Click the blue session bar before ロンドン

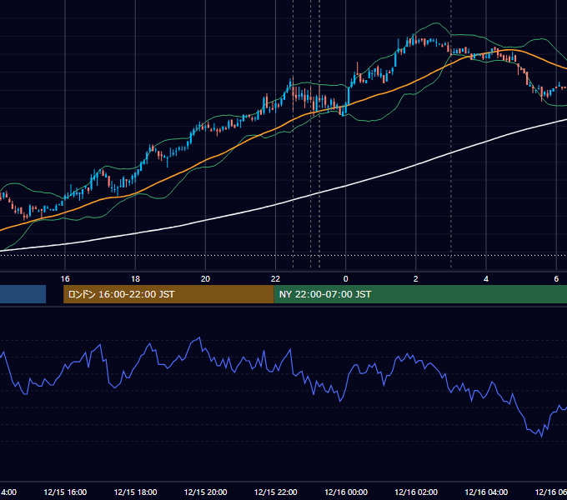pyautogui.click(x=23, y=294)
